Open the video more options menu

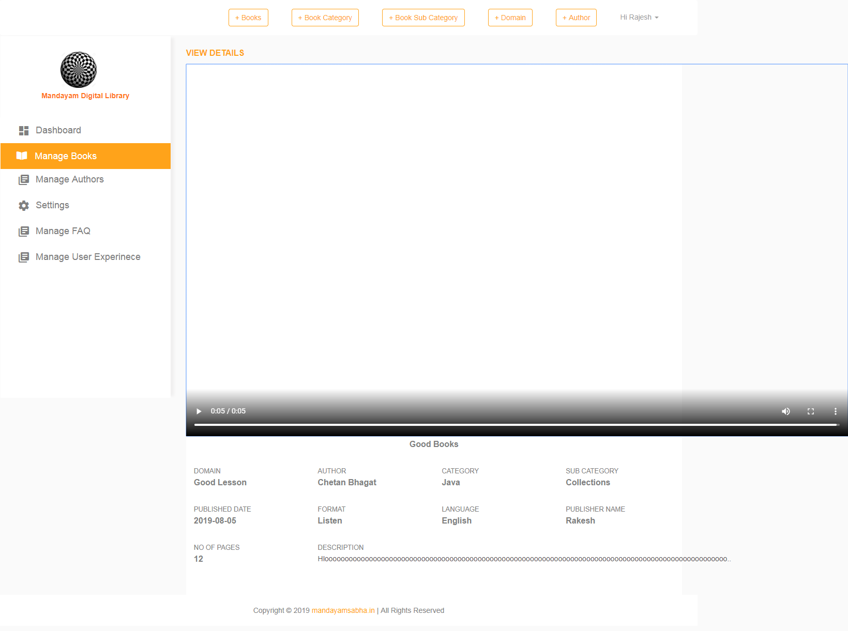pos(835,411)
